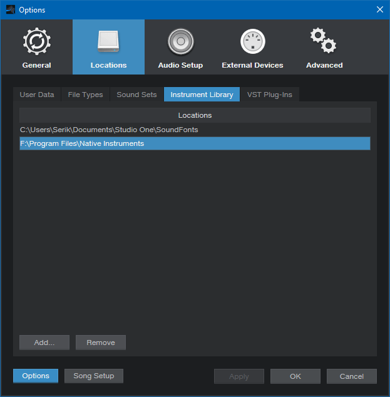Click the Apply button
Screen dimensions: 390x397
tap(239, 376)
